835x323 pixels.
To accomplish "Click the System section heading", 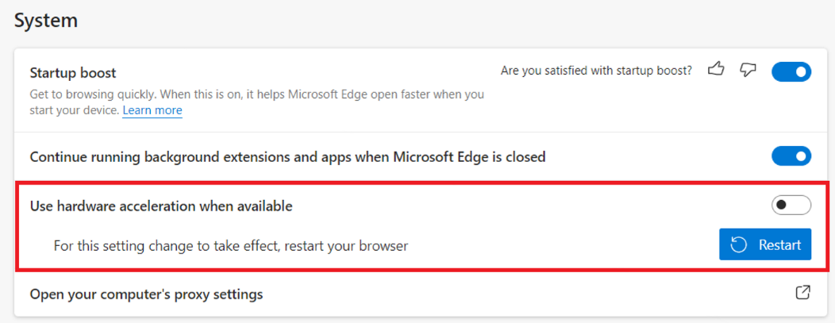I will 46,21.
